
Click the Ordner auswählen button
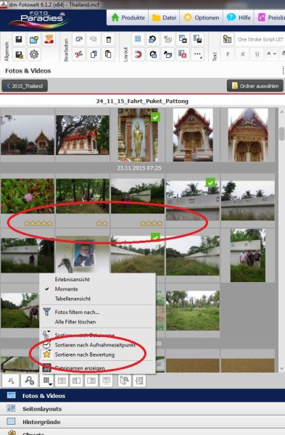pyautogui.click(x=255, y=86)
